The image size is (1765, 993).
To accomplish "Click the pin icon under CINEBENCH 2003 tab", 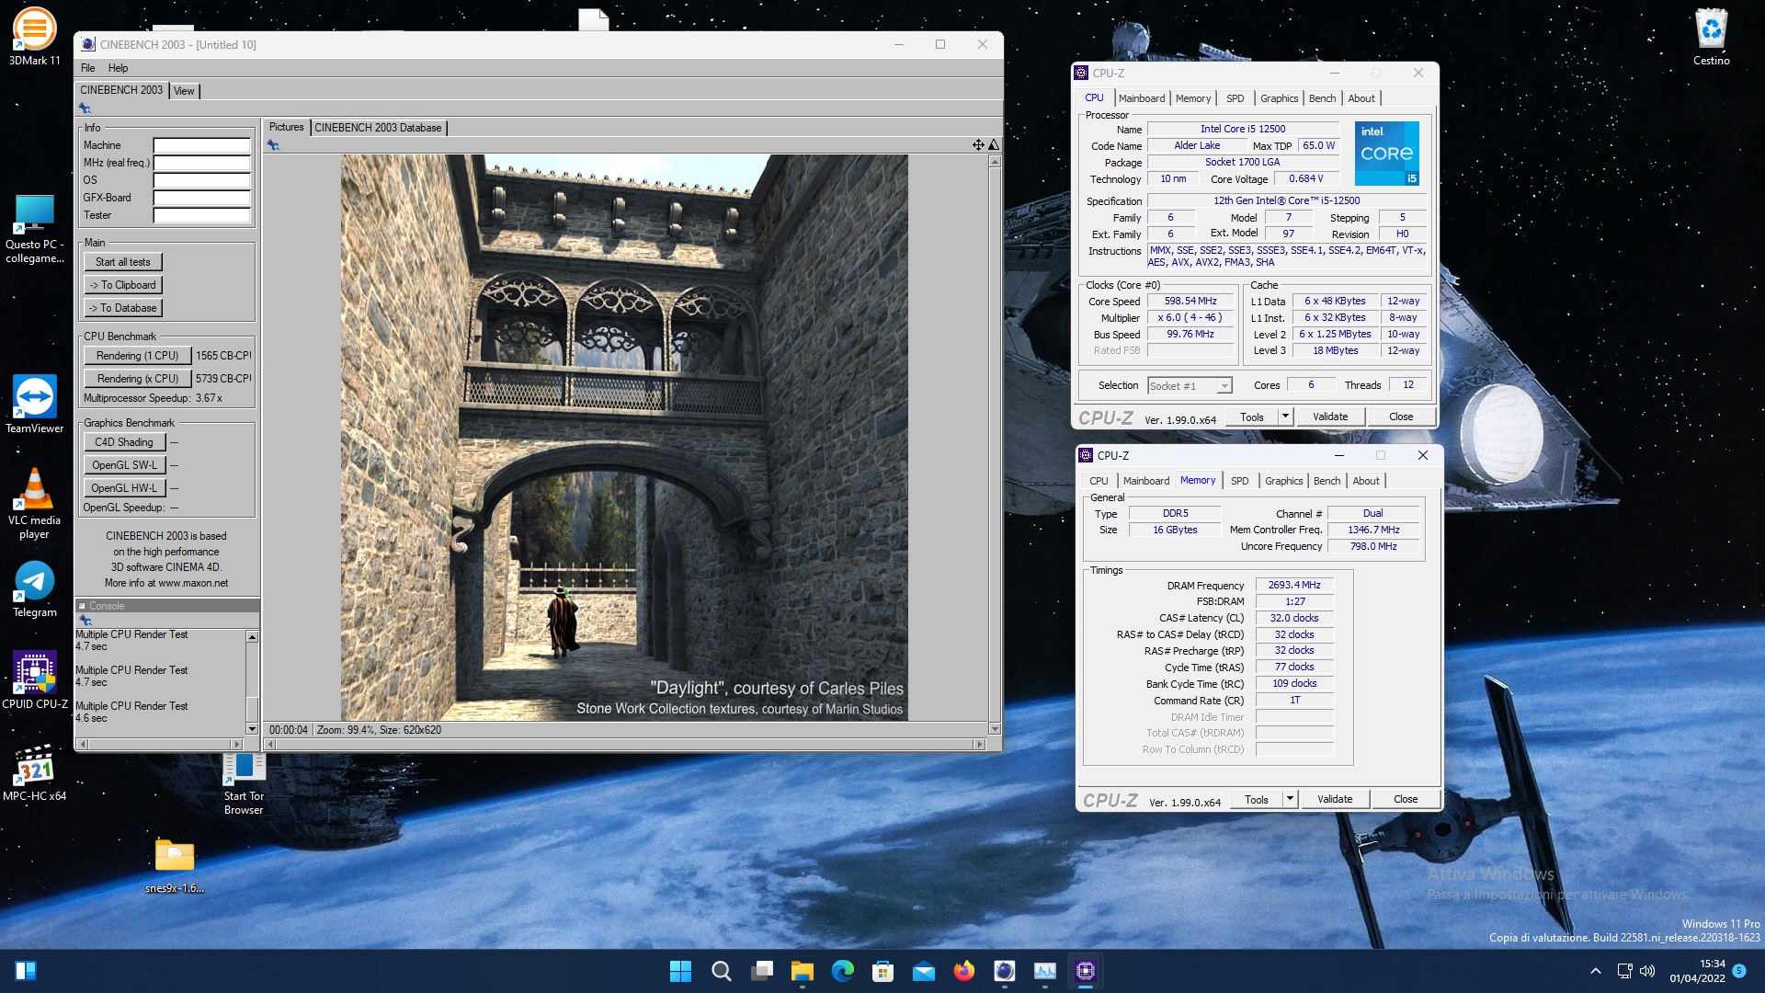I will tap(85, 108).
